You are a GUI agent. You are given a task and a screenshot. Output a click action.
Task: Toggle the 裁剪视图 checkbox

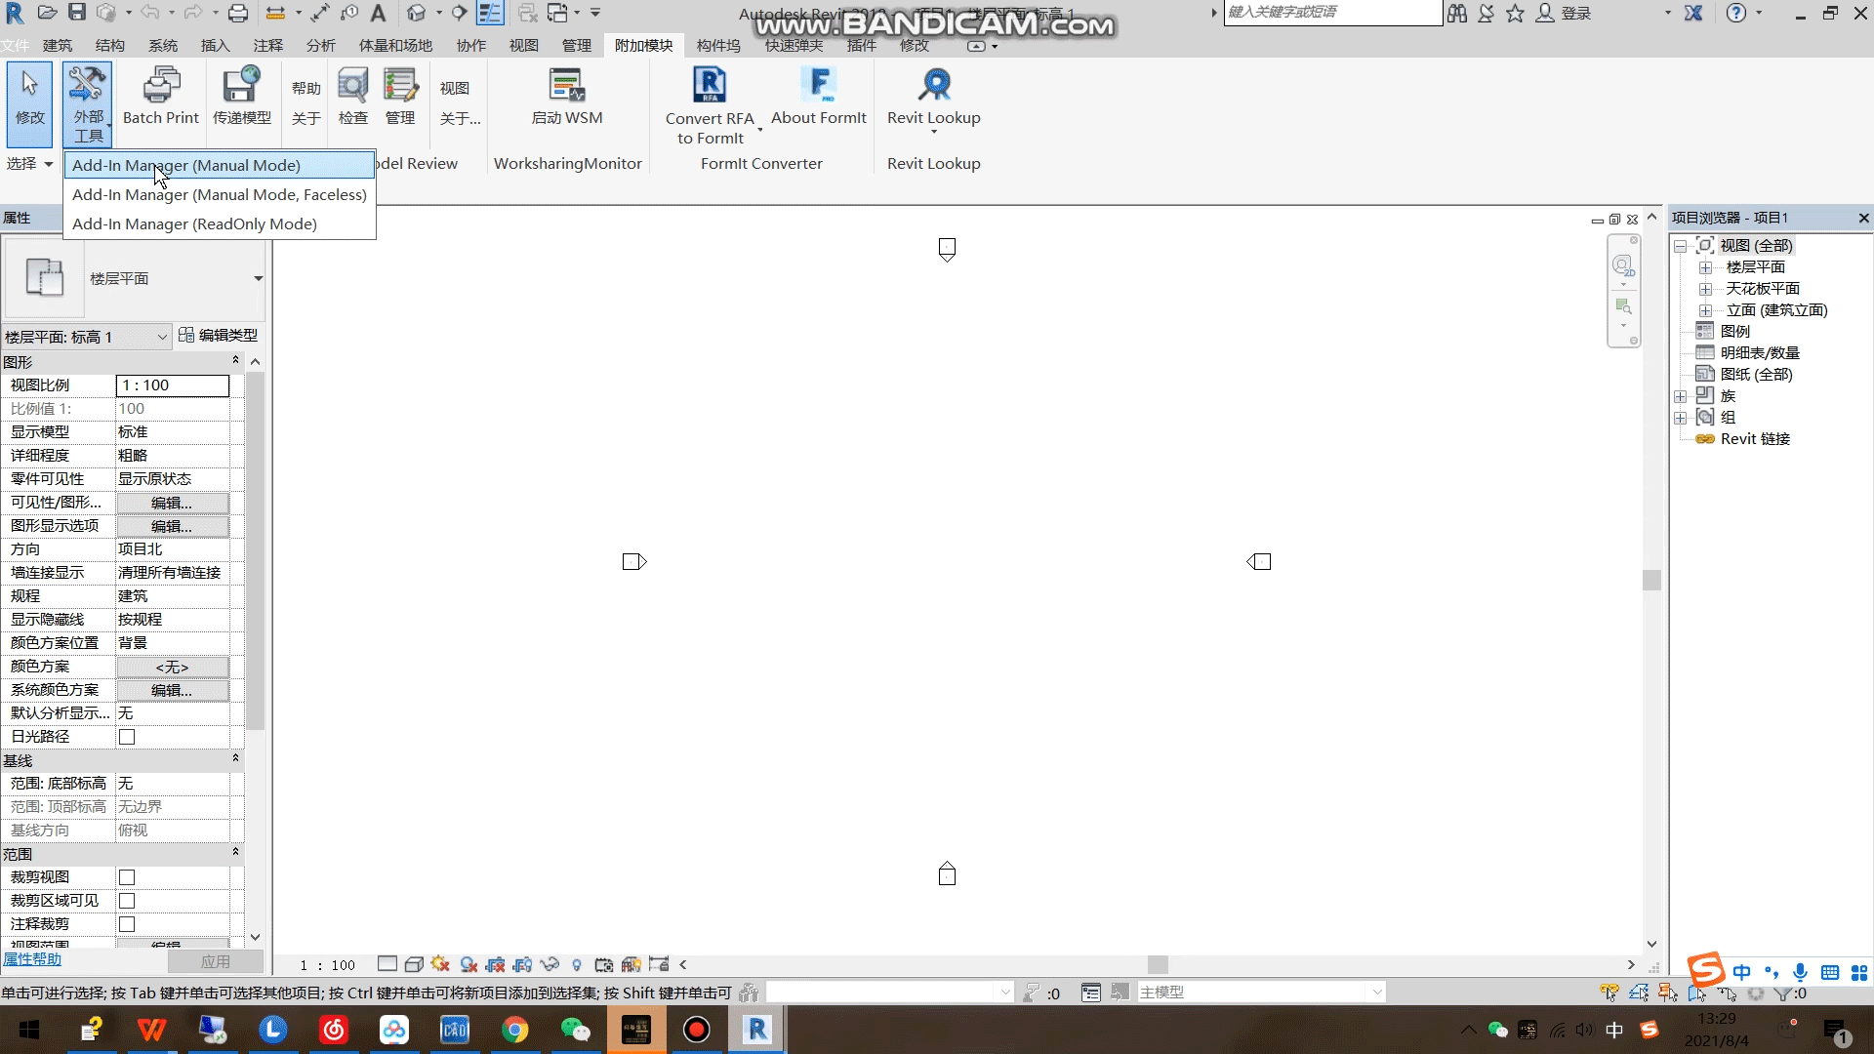point(127,877)
